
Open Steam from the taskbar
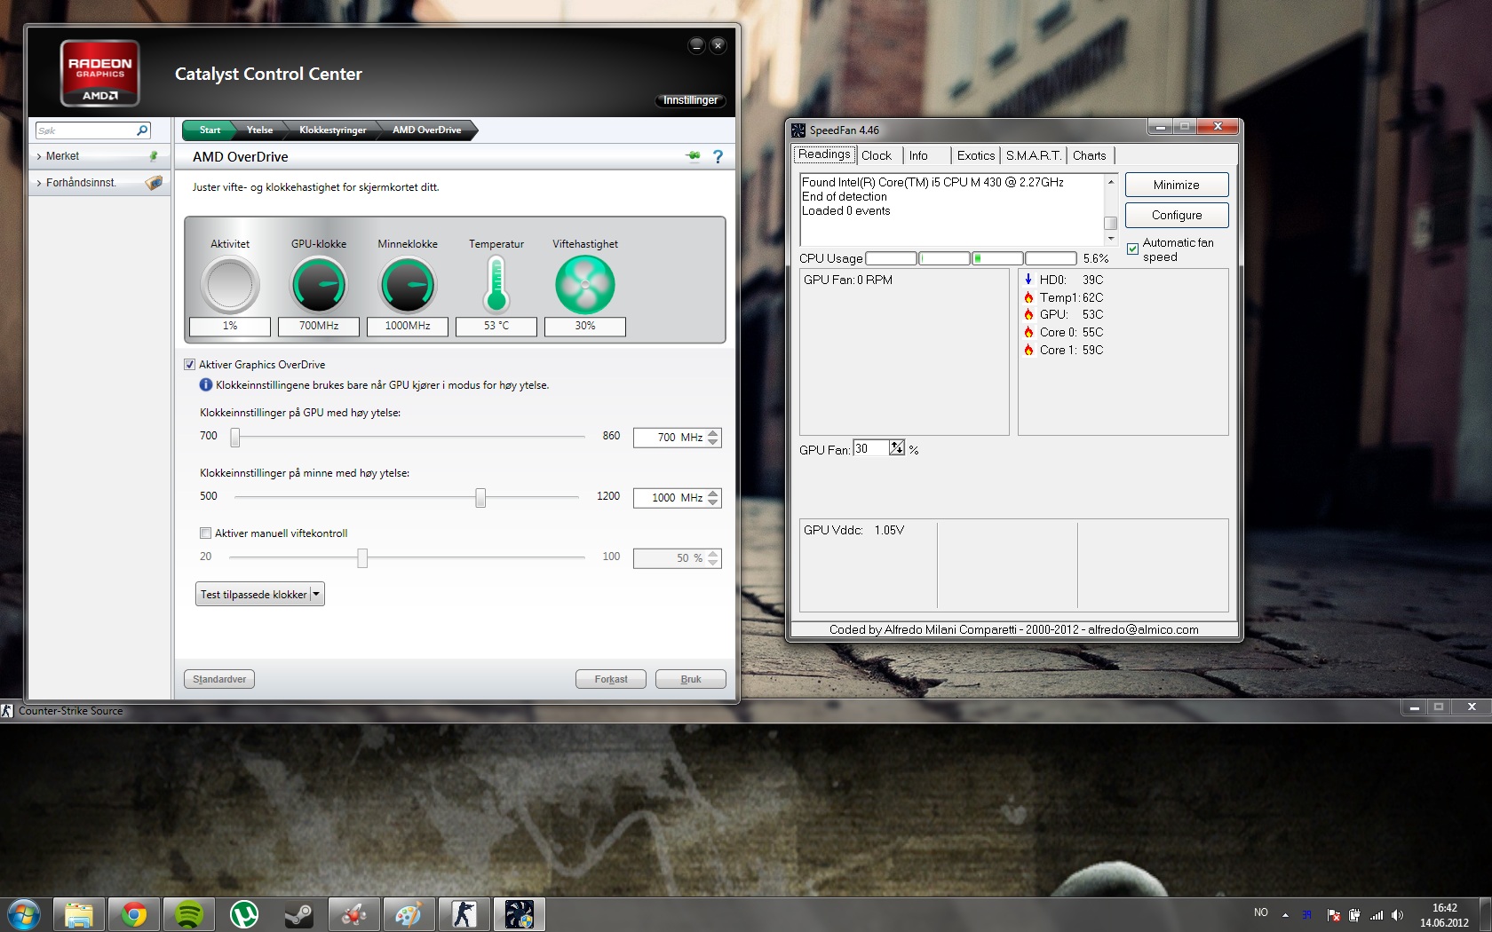(299, 914)
